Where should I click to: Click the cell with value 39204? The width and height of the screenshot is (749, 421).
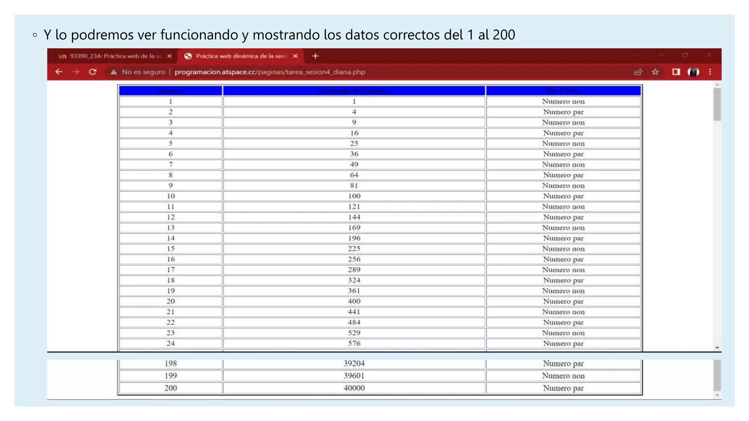(354, 364)
